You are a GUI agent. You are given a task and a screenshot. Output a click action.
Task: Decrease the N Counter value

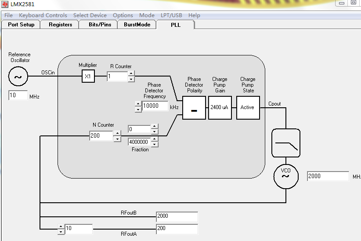[117, 139]
